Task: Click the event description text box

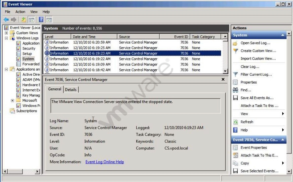Action: click(136, 106)
